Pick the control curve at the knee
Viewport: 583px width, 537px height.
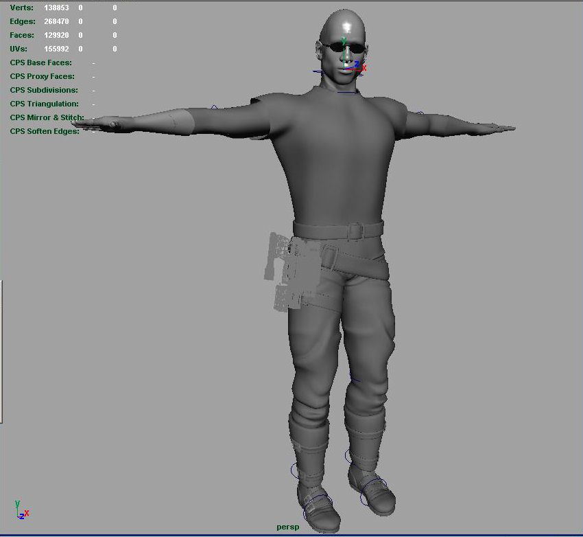point(355,378)
